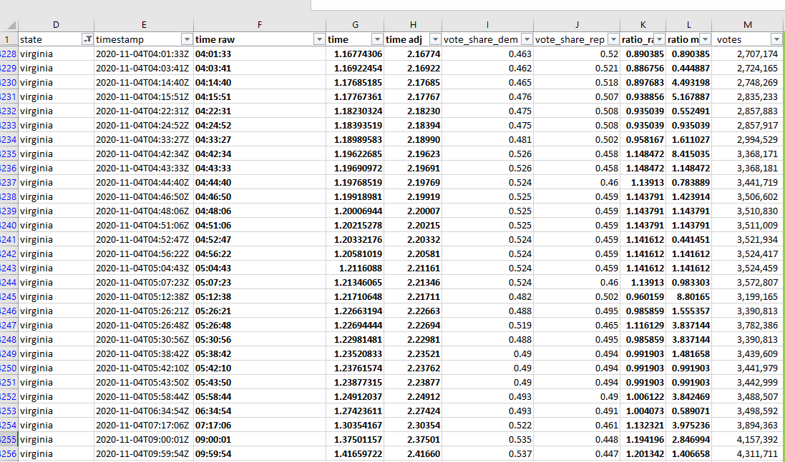Click the 'state' header cell
This screenshot has height=462, width=785.
point(56,39)
